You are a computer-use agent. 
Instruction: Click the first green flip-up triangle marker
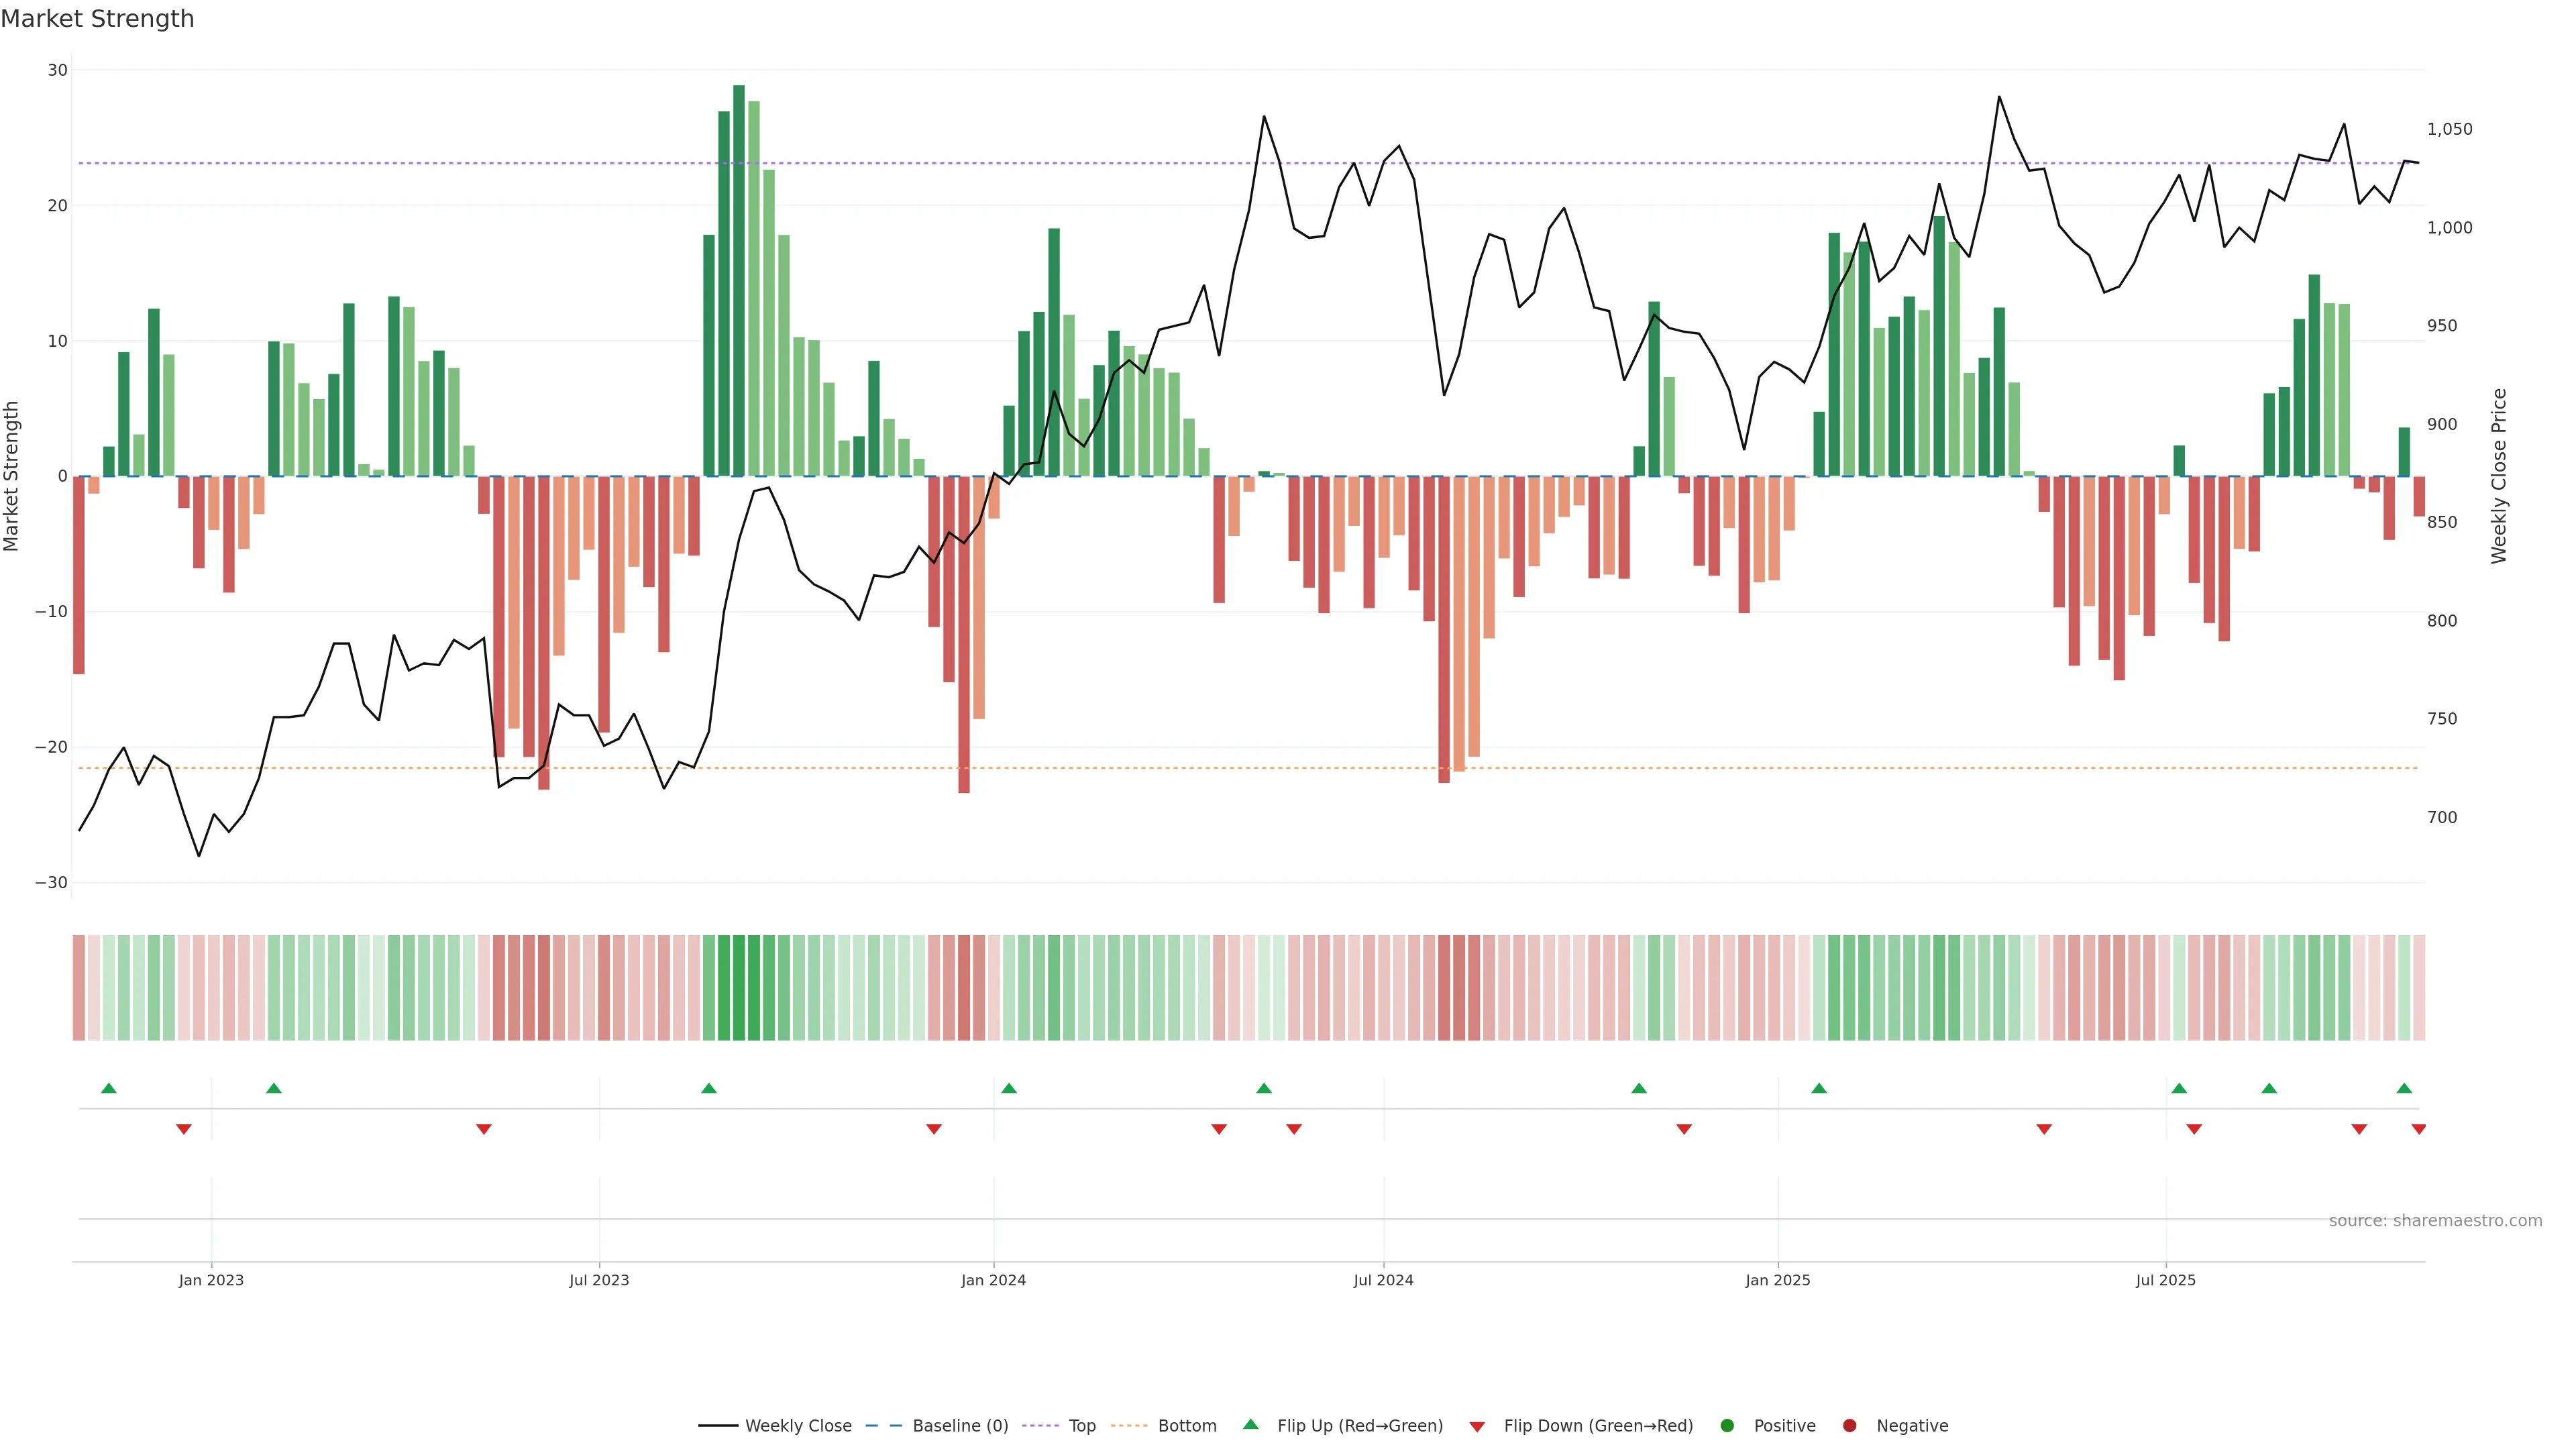pyautogui.click(x=109, y=1088)
